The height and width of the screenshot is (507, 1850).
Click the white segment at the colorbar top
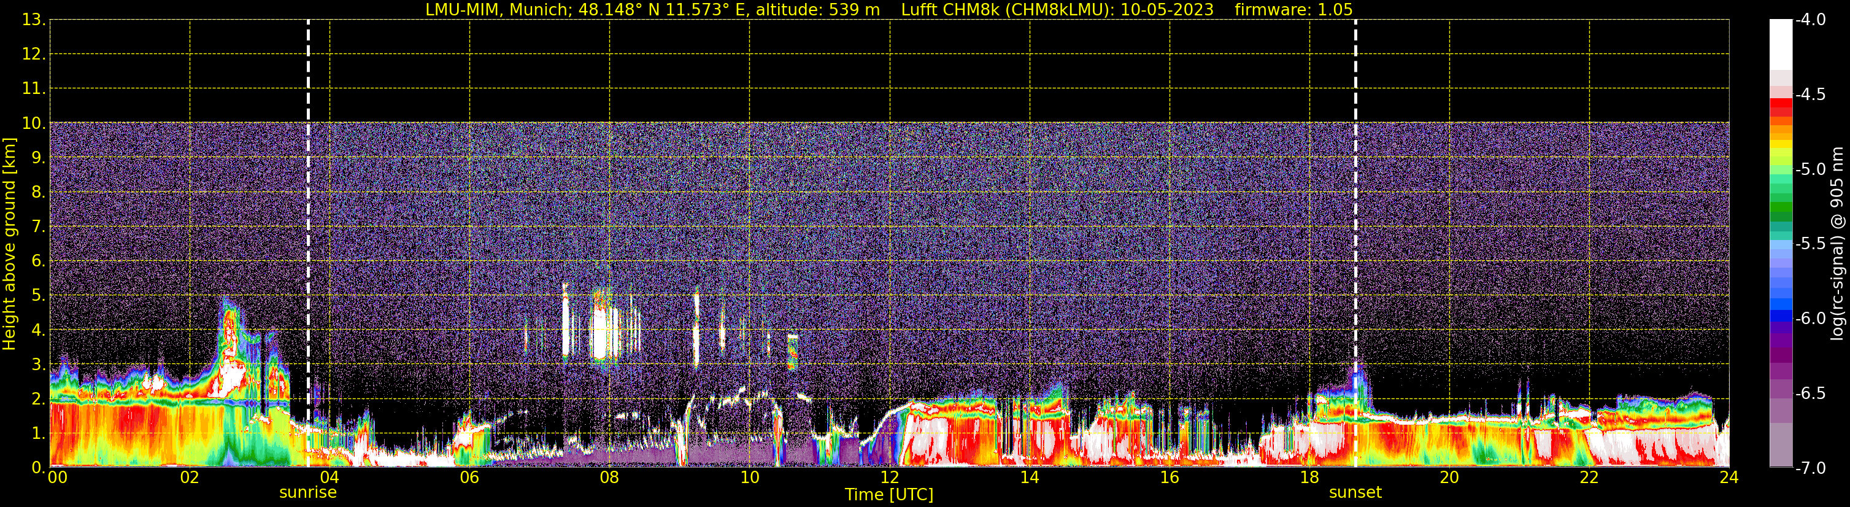tap(1780, 43)
